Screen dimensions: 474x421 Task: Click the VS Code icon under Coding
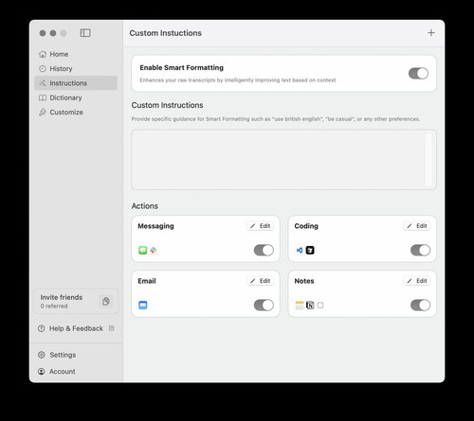[x=300, y=250]
